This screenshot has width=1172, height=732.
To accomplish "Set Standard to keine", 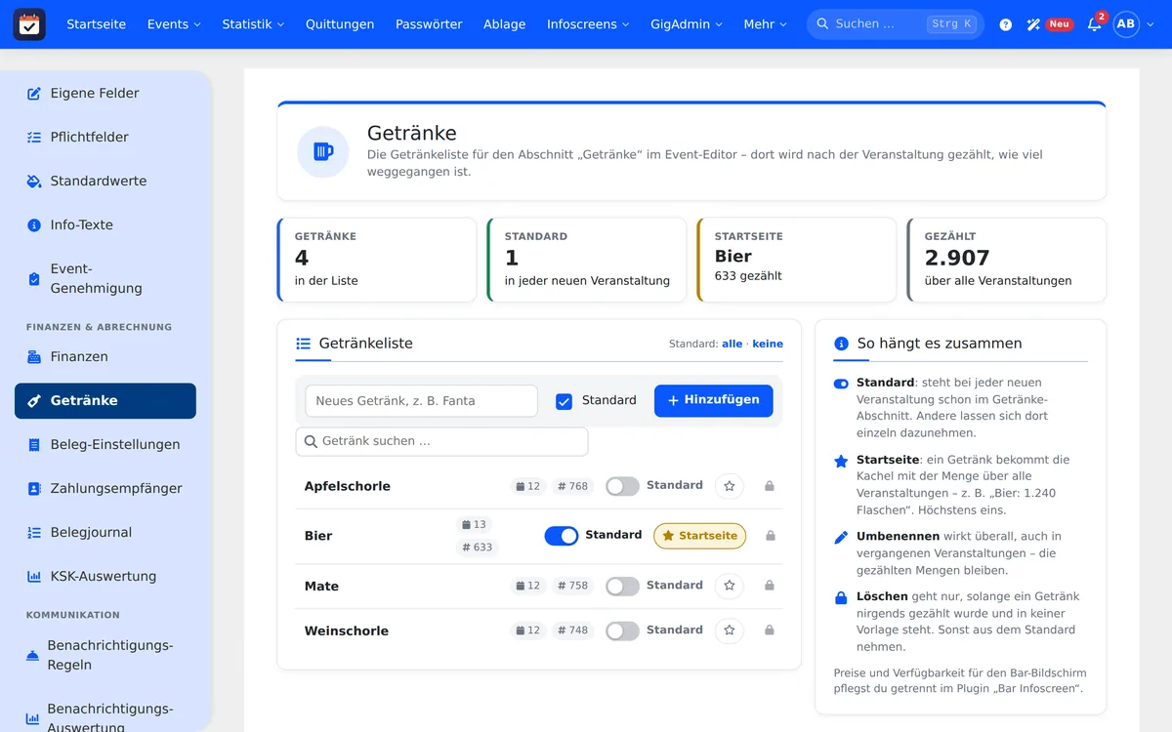I will (x=768, y=344).
